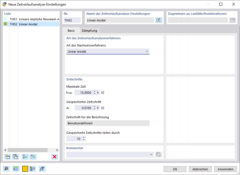Open comment library icon next to Kommentar field
Viewport: 240px width, 175px height.
[158, 154]
